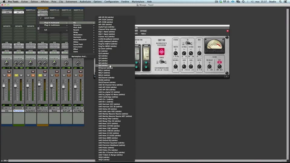The height and width of the screenshot is (163, 290).
Task: Toggle BYPASS in EMT 140 plug-in window
Action: 143,31
